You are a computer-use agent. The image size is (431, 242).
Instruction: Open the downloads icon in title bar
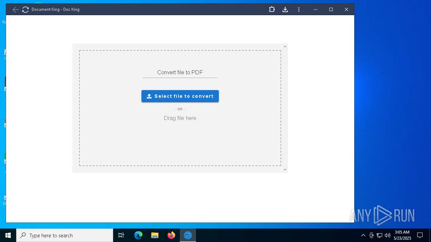coord(285,9)
